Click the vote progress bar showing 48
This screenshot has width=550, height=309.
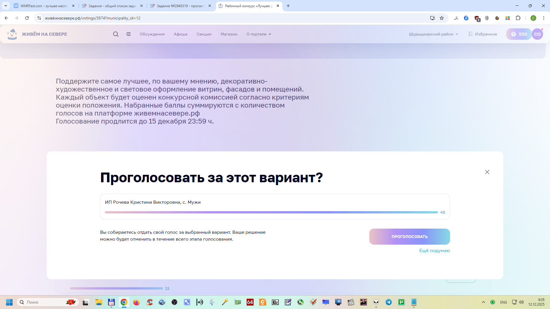click(x=271, y=212)
